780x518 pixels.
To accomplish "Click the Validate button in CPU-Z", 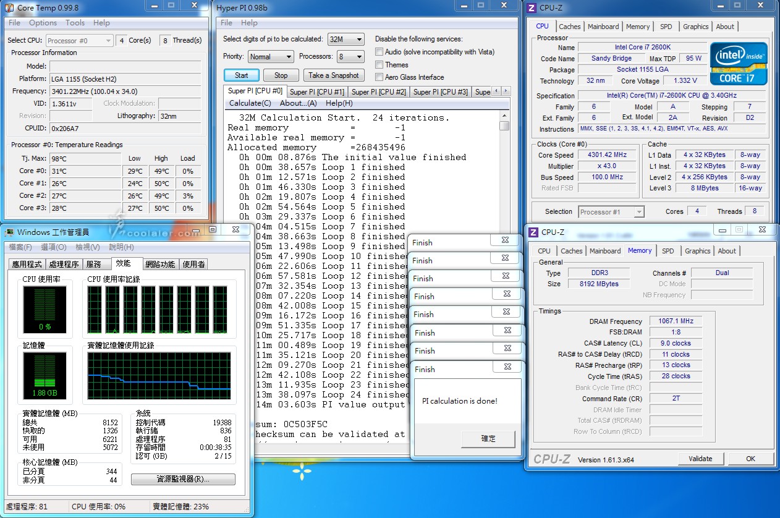I will pos(700,459).
